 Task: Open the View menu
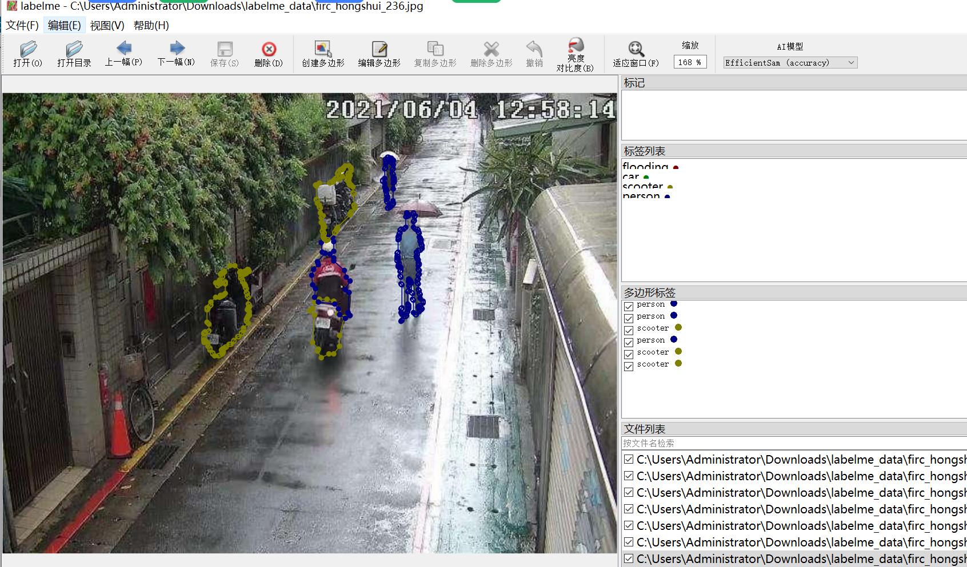coord(107,25)
